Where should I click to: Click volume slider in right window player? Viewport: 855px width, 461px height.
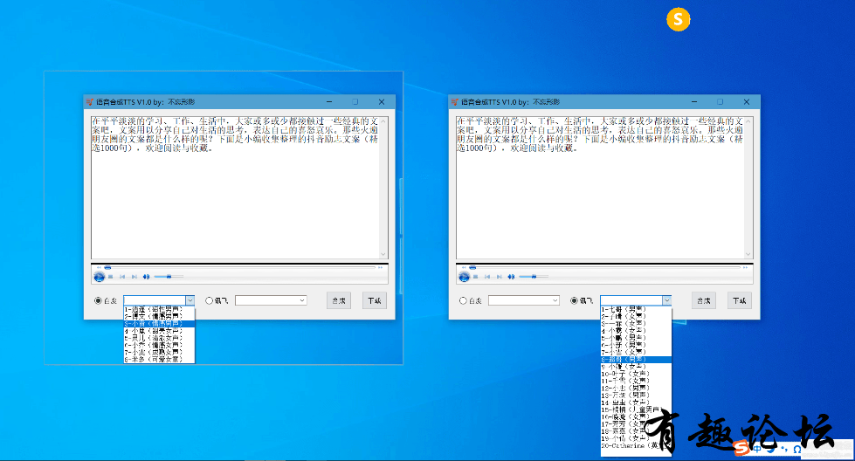coord(534,277)
